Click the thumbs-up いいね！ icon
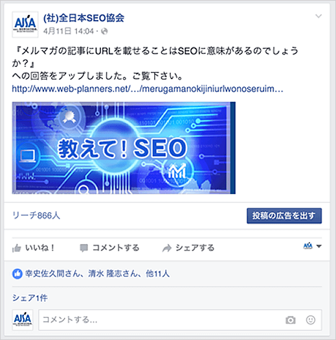The width and height of the screenshot is (336, 340). click(17, 249)
